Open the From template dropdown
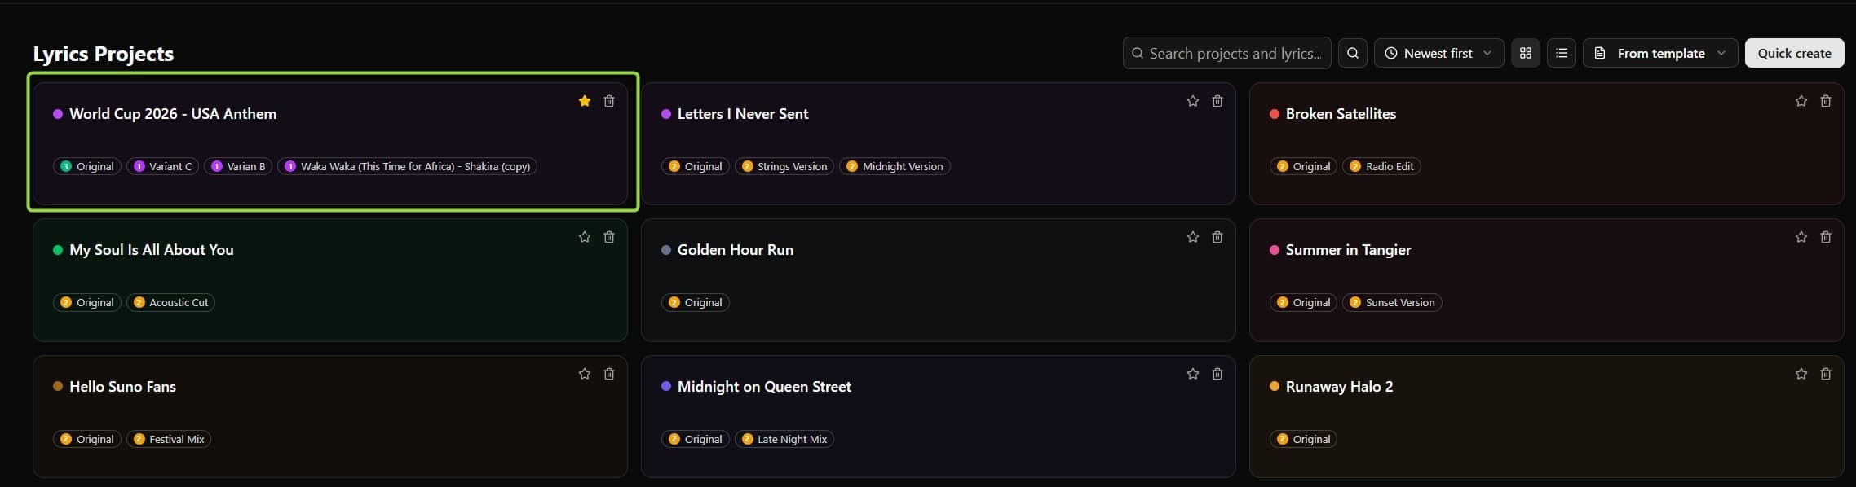 (1659, 53)
